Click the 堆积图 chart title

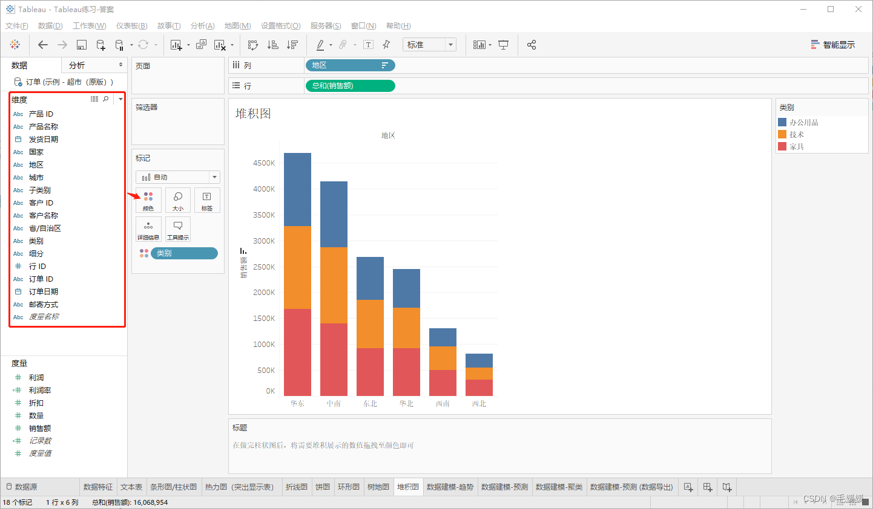click(x=253, y=114)
